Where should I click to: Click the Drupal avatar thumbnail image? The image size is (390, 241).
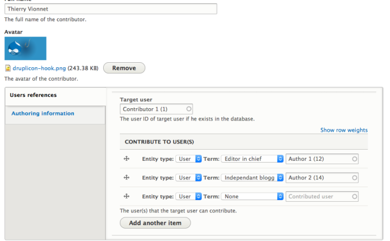coord(25,49)
